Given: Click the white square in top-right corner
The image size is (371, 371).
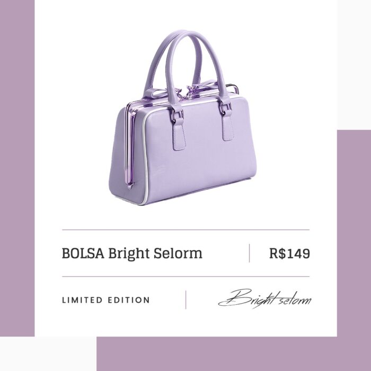Looking at the screenshot, I should (x=354, y=65).
